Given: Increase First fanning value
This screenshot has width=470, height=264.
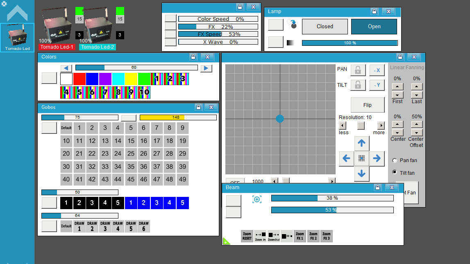Looking at the screenshot, I should coord(397,87).
